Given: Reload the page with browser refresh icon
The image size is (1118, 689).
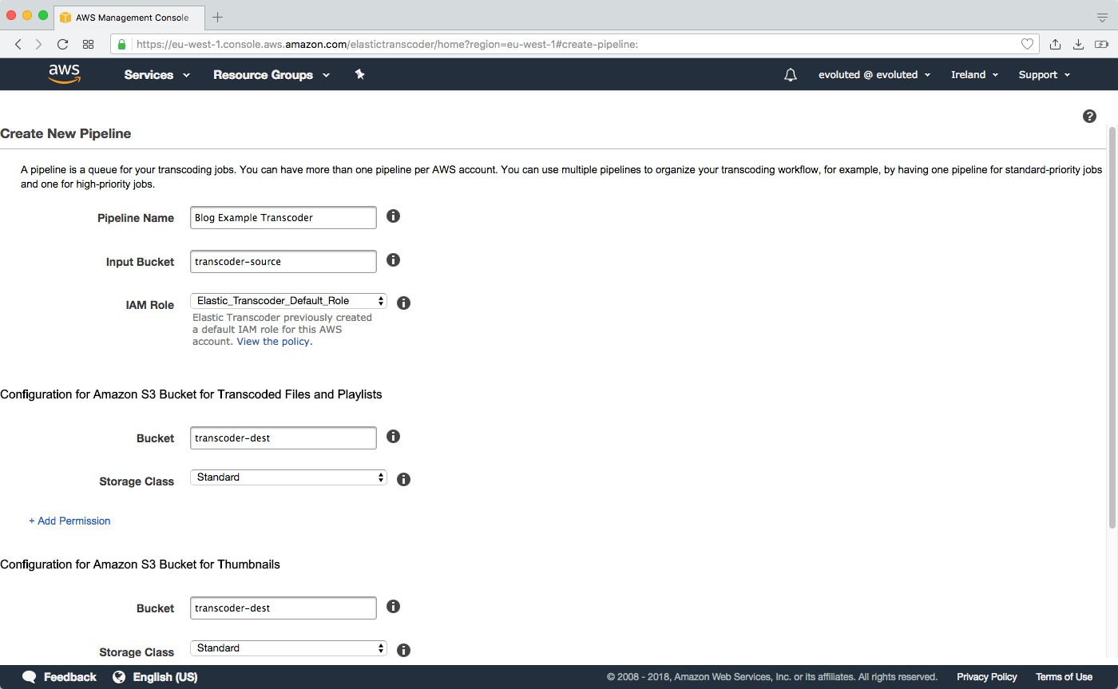Looking at the screenshot, I should pyautogui.click(x=62, y=44).
